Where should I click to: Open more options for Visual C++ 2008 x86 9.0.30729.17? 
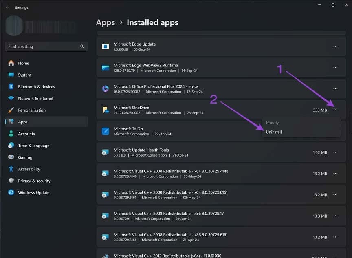pyautogui.click(x=335, y=216)
